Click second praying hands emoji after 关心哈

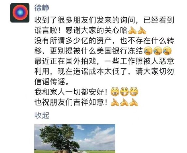click(142, 31)
